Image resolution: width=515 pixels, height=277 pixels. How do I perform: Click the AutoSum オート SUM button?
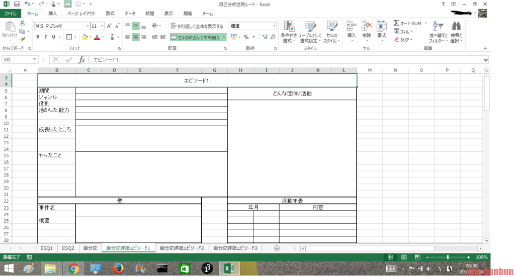pyautogui.click(x=407, y=24)
